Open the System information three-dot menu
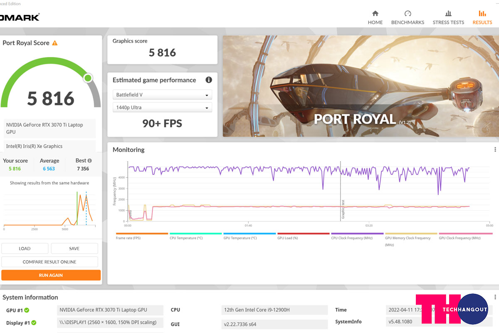499x333 pixels. click(x=495, y=297)
